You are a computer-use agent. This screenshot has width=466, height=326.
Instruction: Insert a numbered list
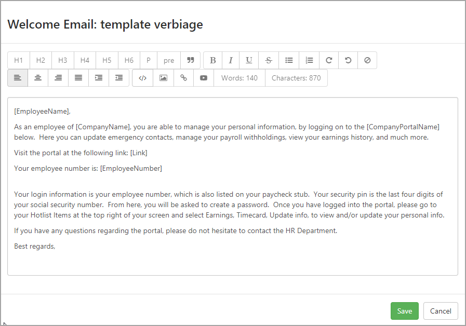click(309, 60)
